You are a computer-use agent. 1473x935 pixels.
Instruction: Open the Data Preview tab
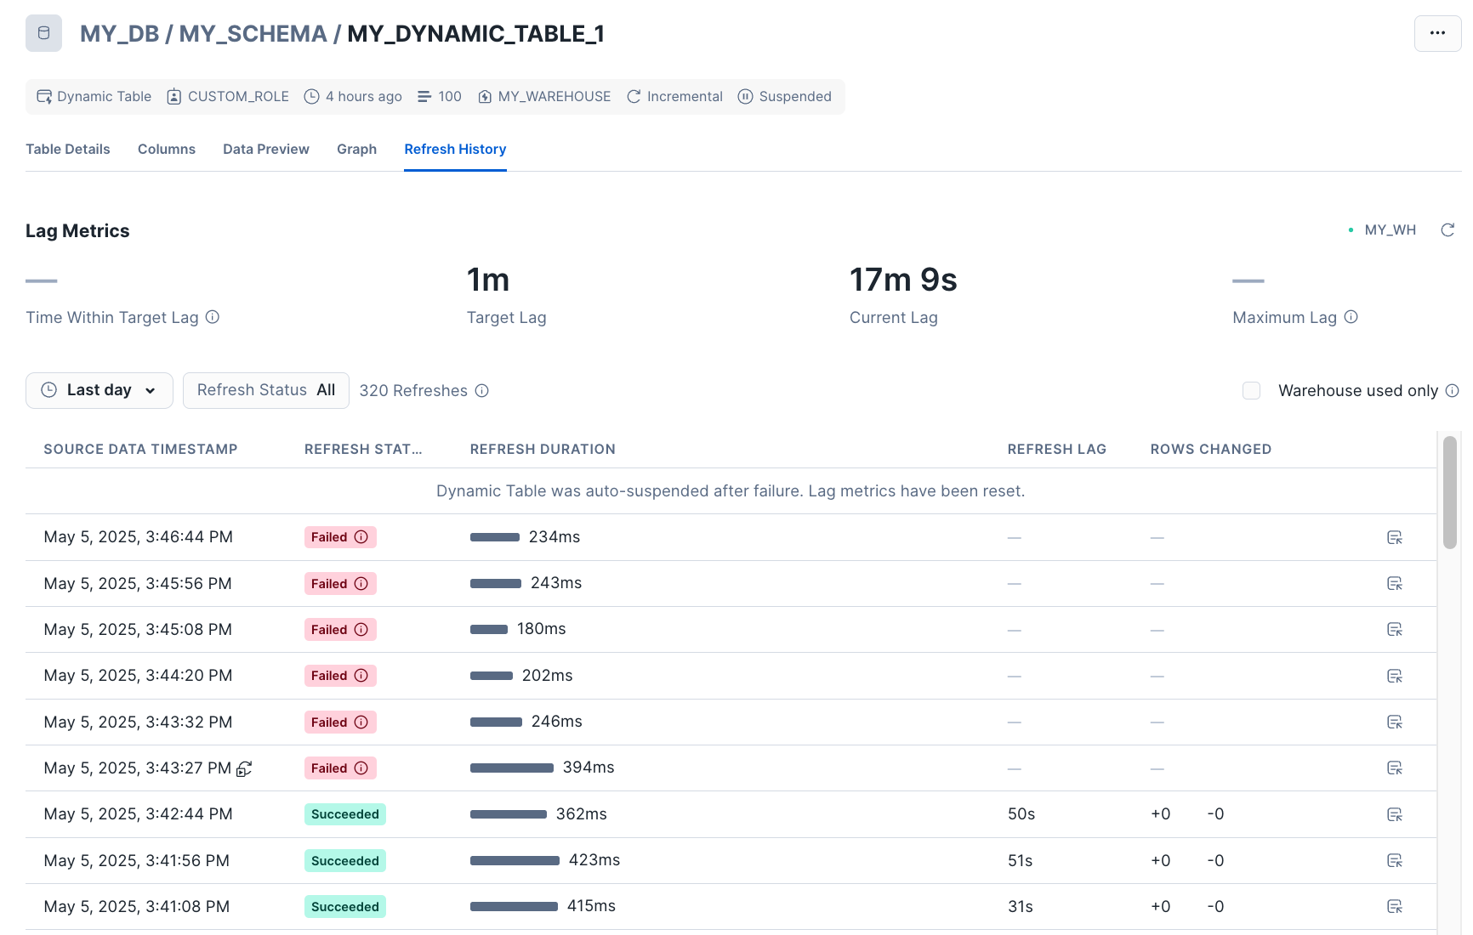pos(265,150)
